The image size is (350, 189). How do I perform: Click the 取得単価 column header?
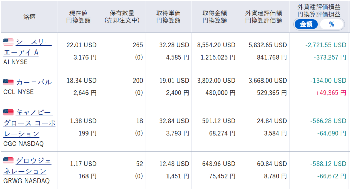168,17
